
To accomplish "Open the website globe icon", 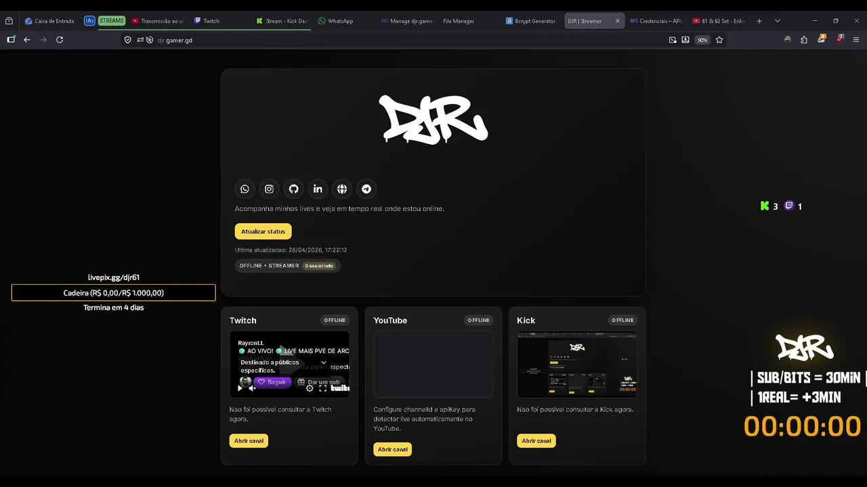I will (342, 189).
